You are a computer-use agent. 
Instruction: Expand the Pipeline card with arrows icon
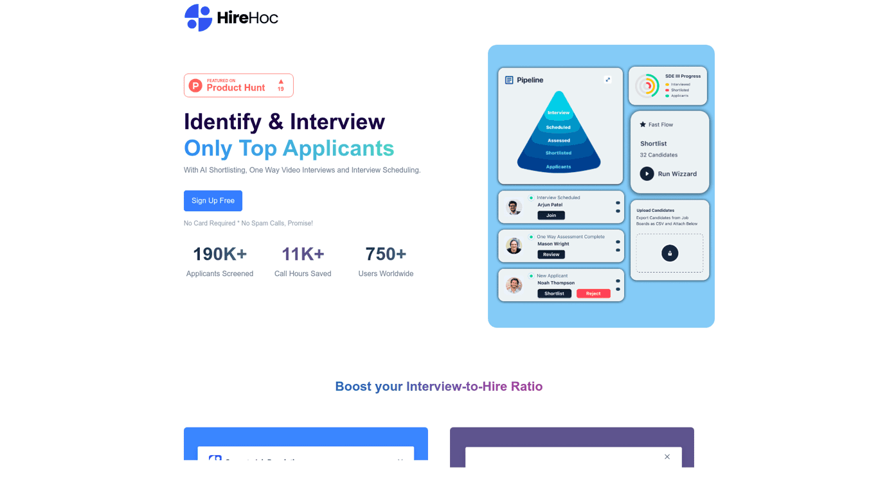coord(608,80)
